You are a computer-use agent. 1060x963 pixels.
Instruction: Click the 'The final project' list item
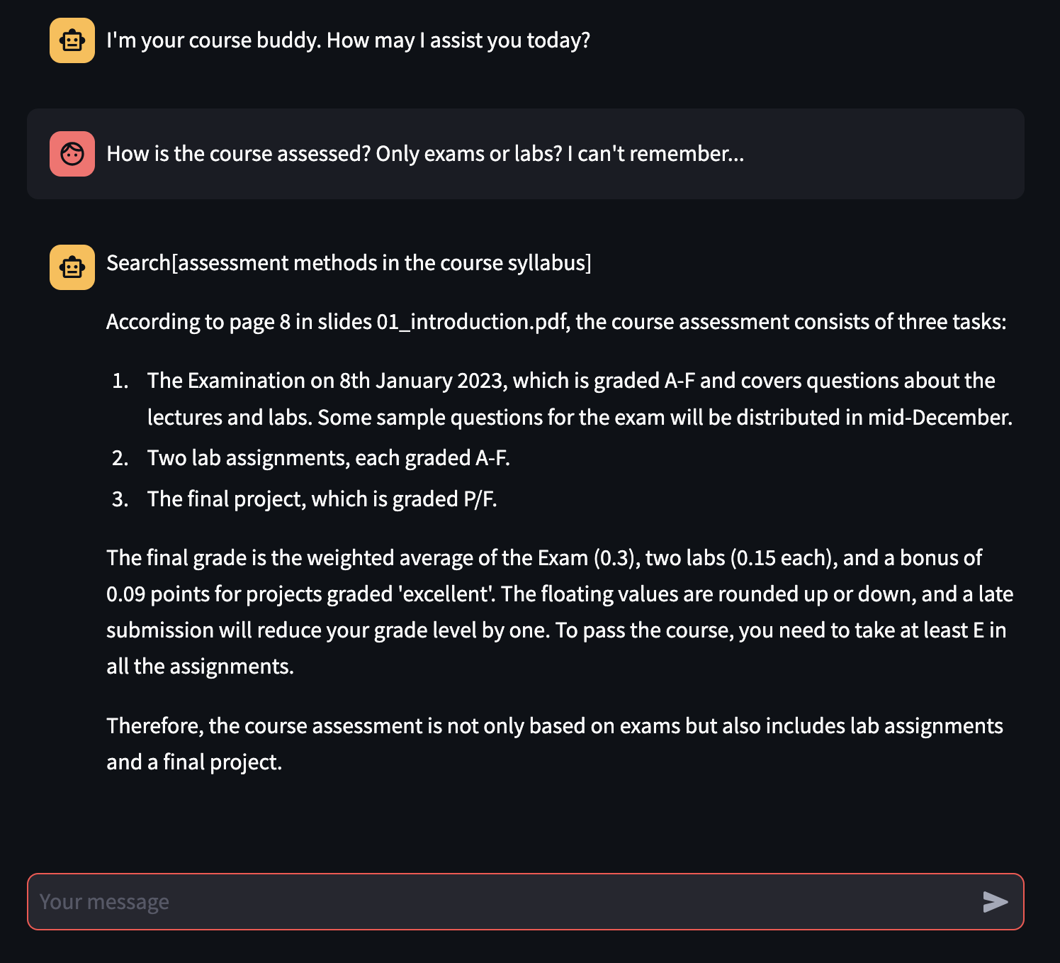[x=322, y=499]
